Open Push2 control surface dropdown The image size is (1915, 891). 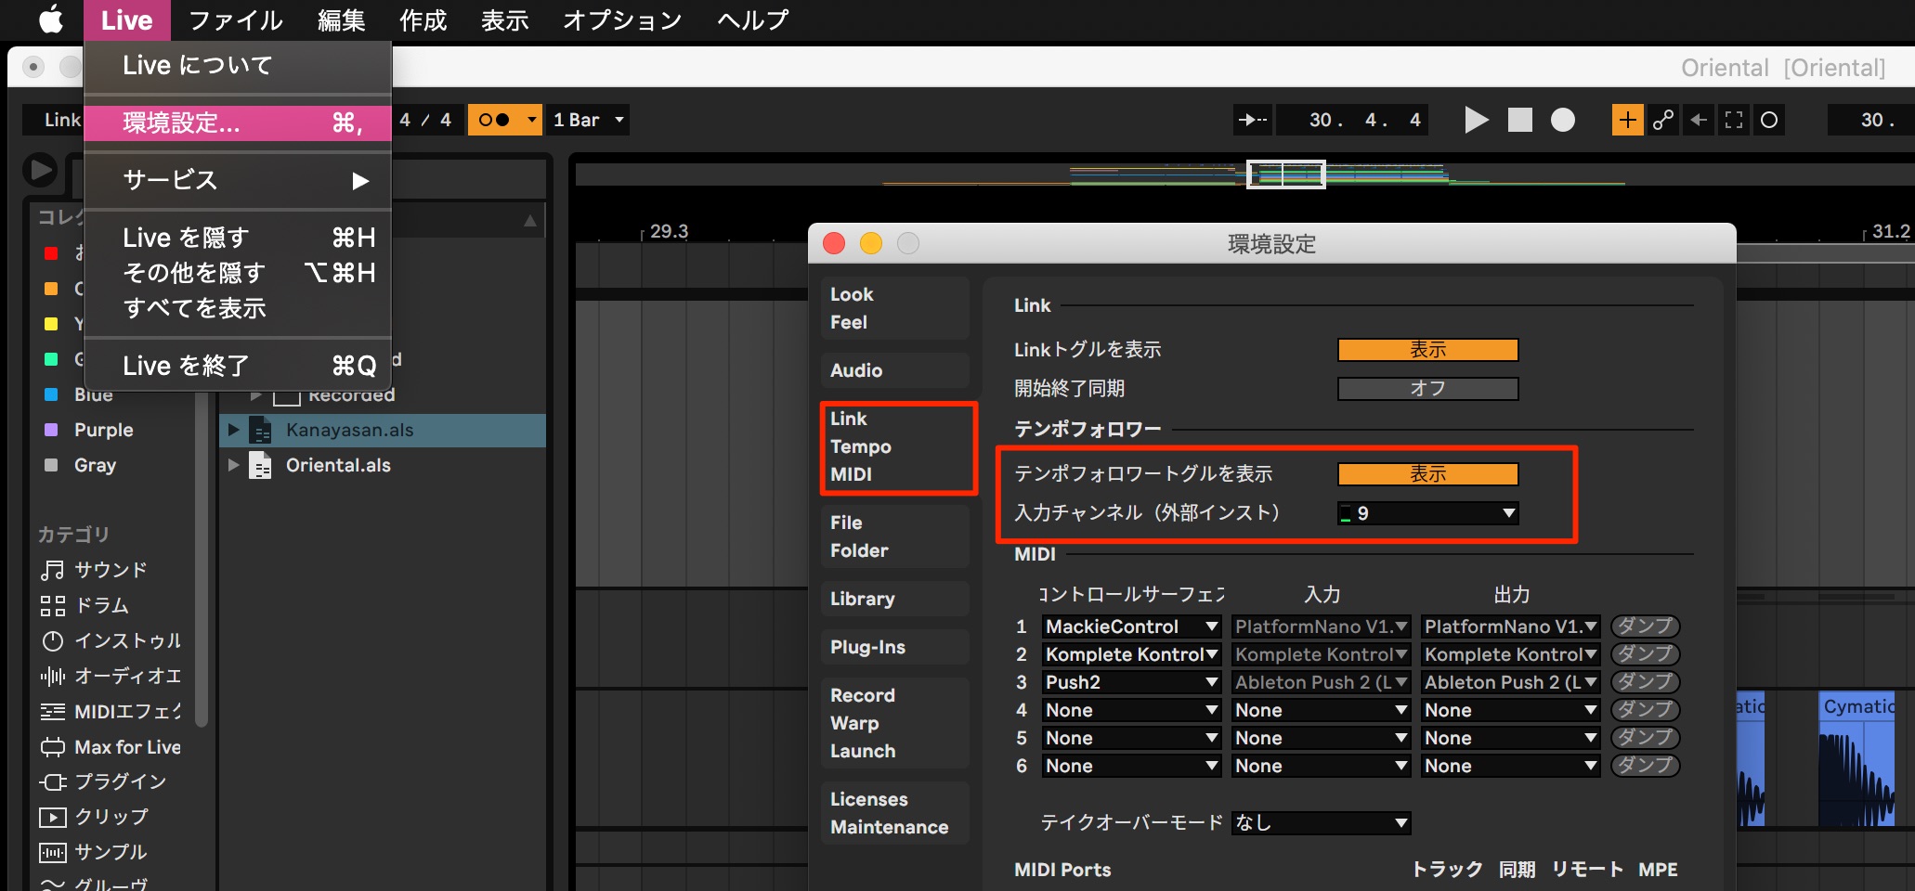pyautogui.click(x=1131, y=682)
